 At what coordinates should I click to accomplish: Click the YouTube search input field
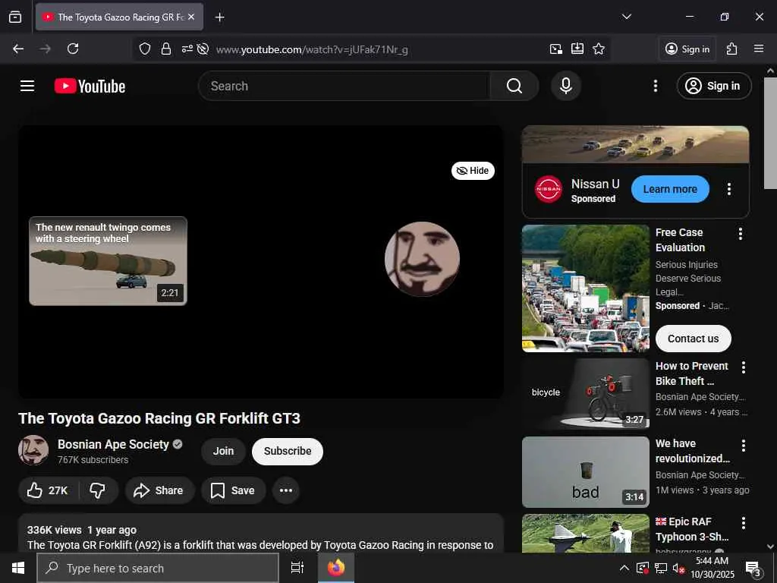pos(344,86)
